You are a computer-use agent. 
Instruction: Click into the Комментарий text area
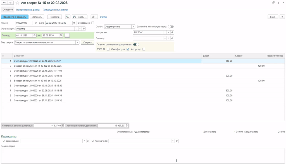tap(142, 155)
